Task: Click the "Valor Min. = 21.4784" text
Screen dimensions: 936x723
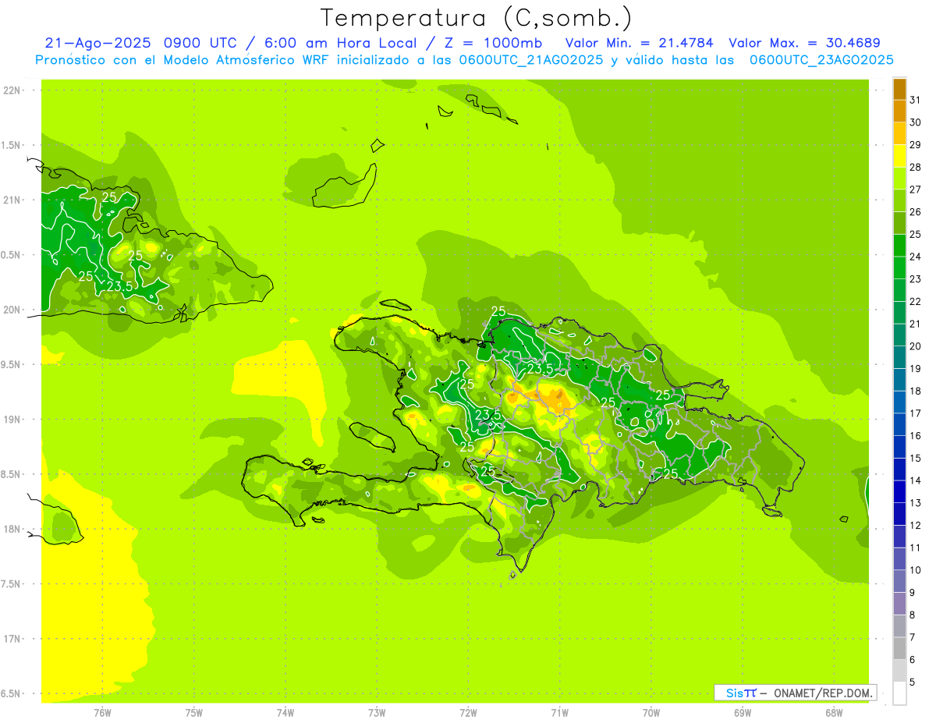Action: pos(639,43)
